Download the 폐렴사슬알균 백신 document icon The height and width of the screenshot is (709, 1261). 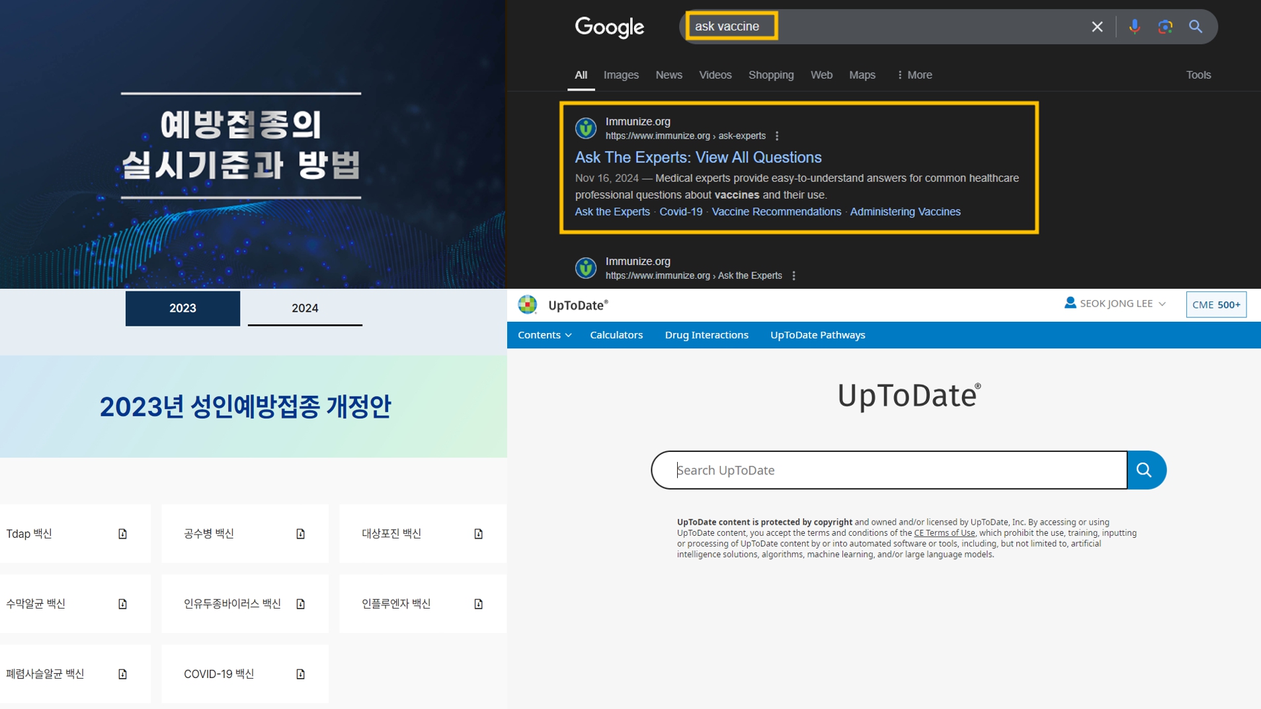click(x=122, y=674)
